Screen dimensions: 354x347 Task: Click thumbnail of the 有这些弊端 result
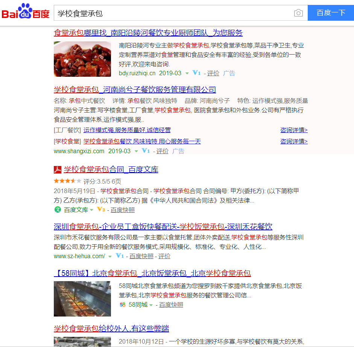point(82,342)
